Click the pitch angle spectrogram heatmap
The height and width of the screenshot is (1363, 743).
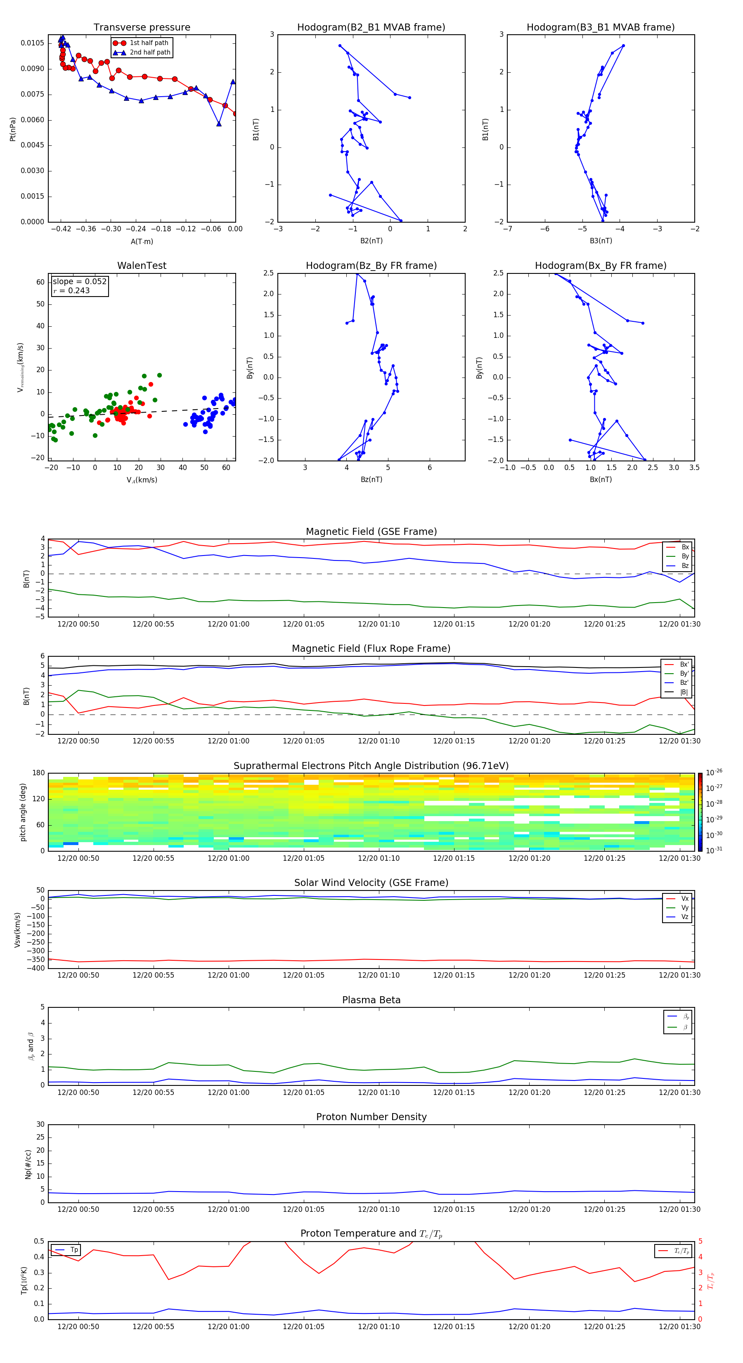point(371,812)
